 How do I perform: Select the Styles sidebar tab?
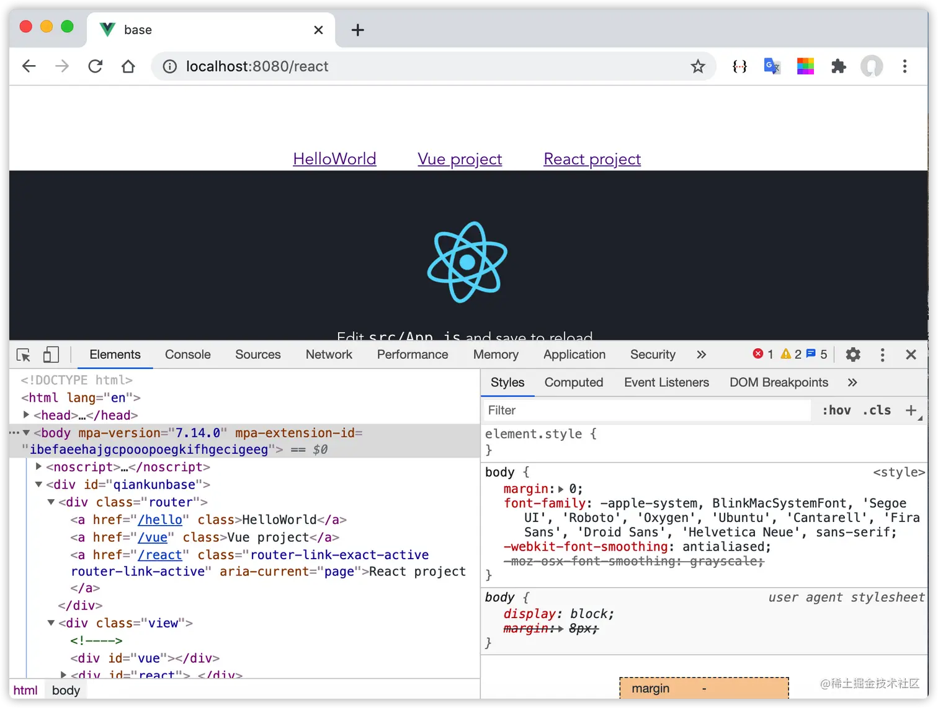tap(507, 383)
